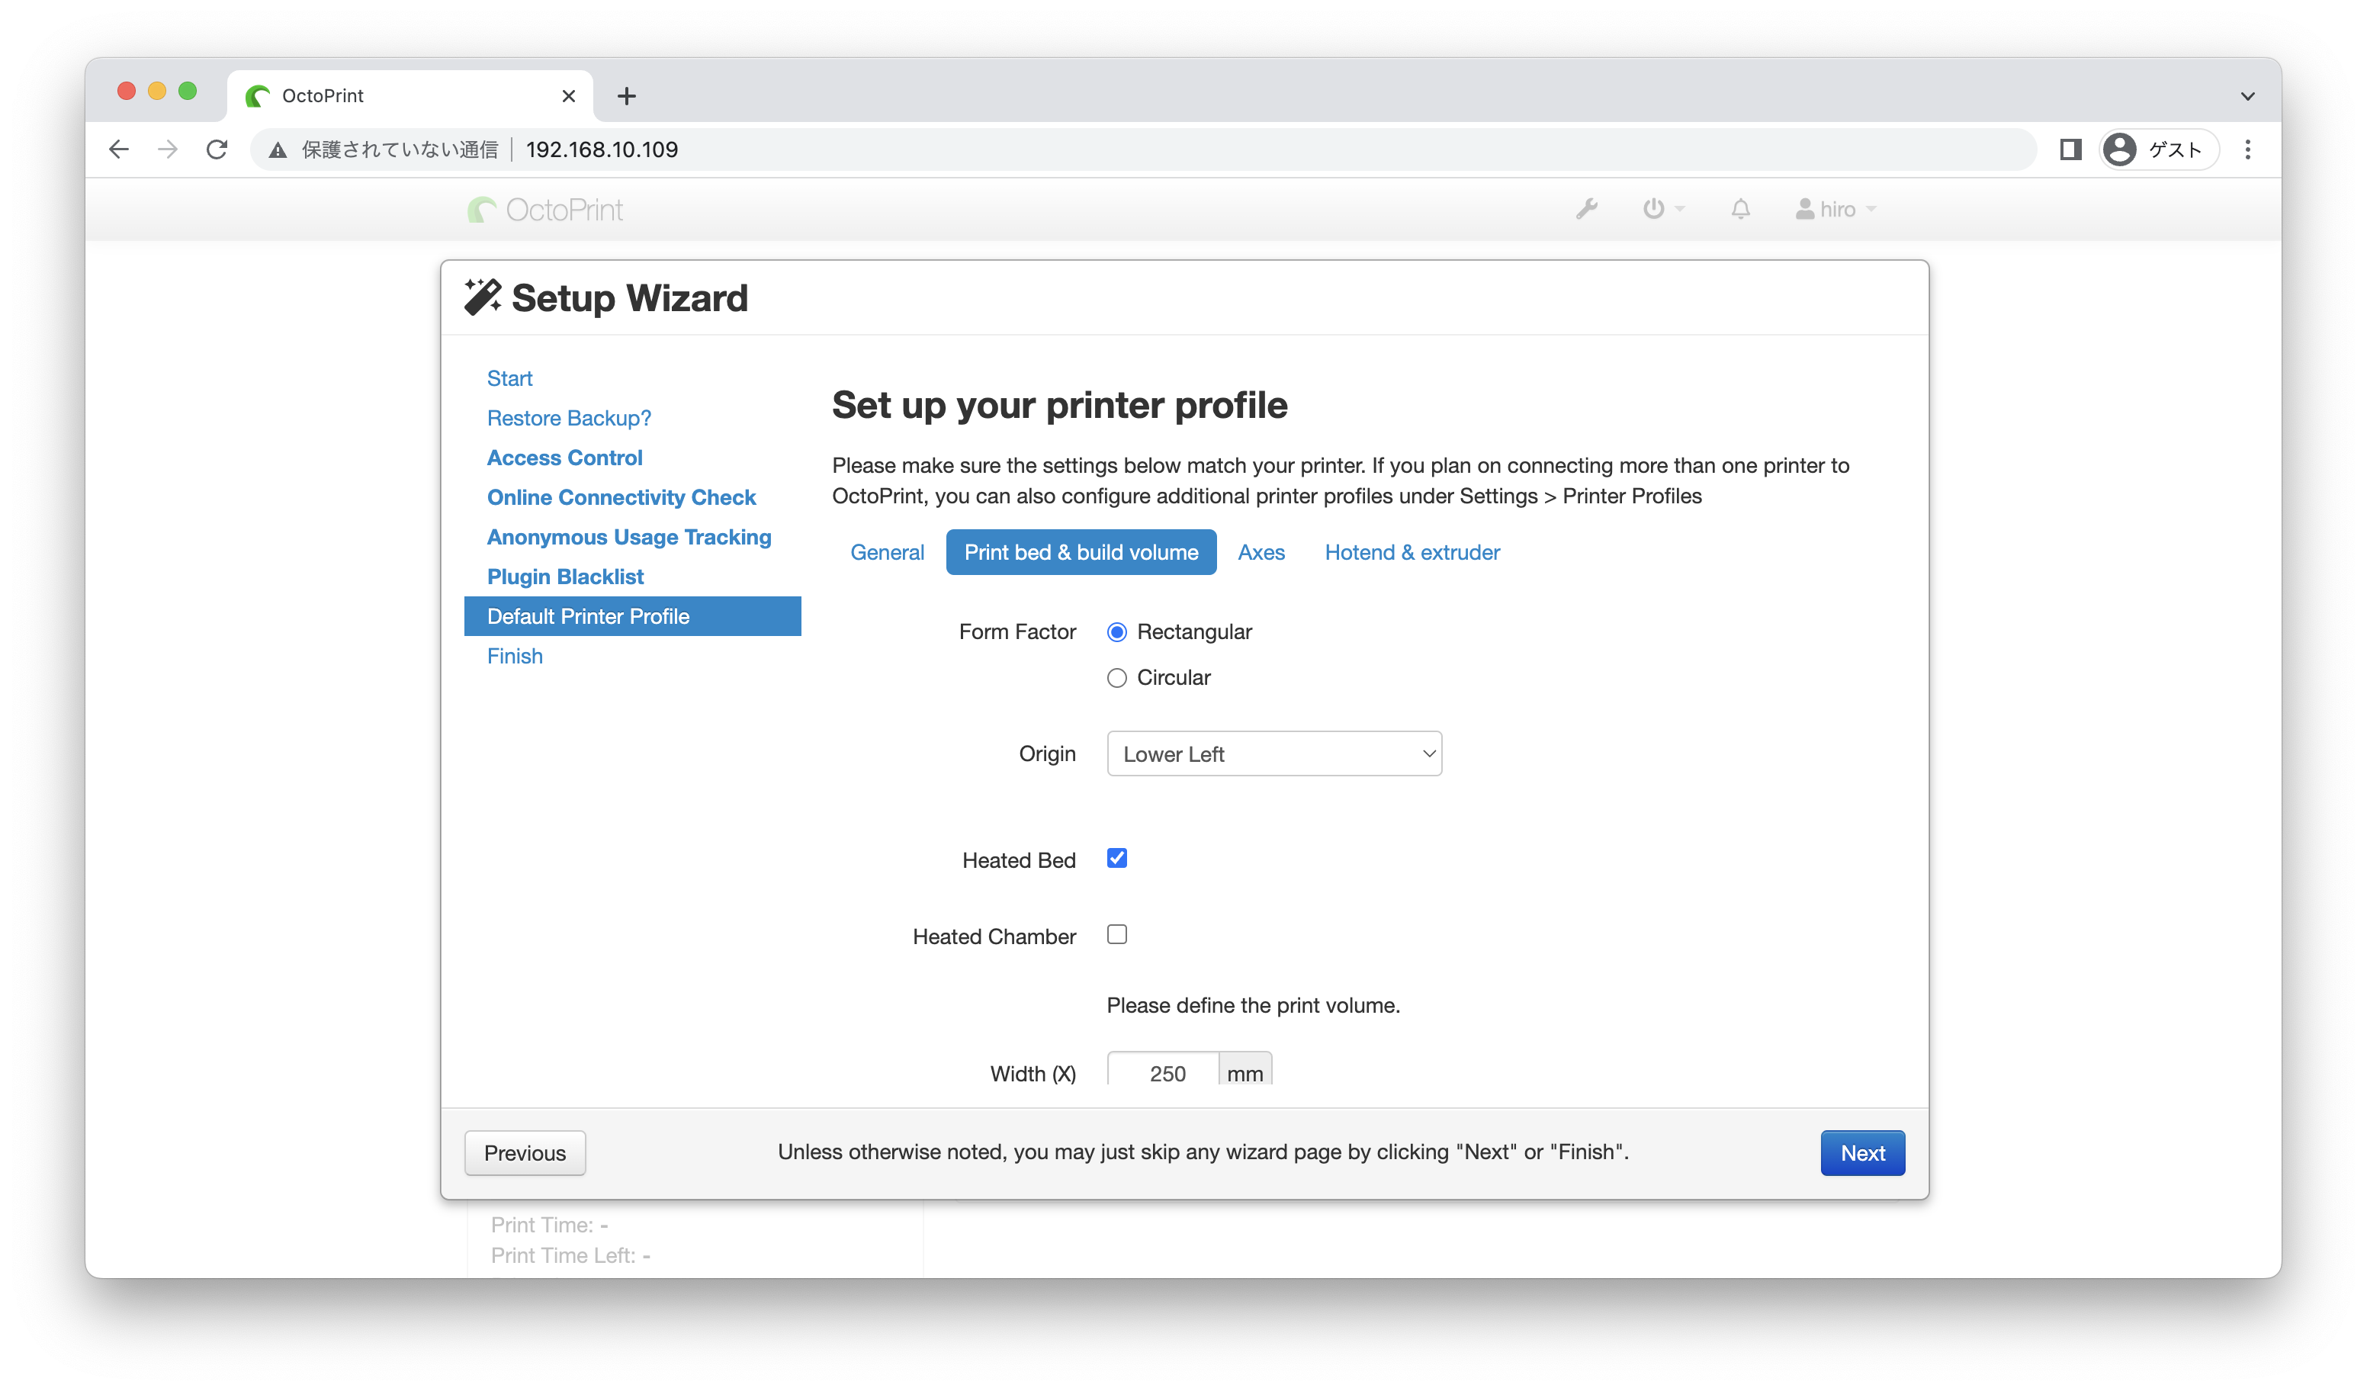
Task: Toggle the browser side panel icon
Action: tap(2070, 149)
